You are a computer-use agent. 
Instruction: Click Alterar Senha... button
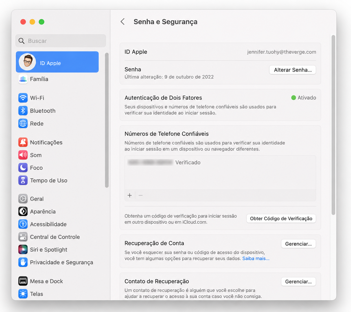coord(293,70)
